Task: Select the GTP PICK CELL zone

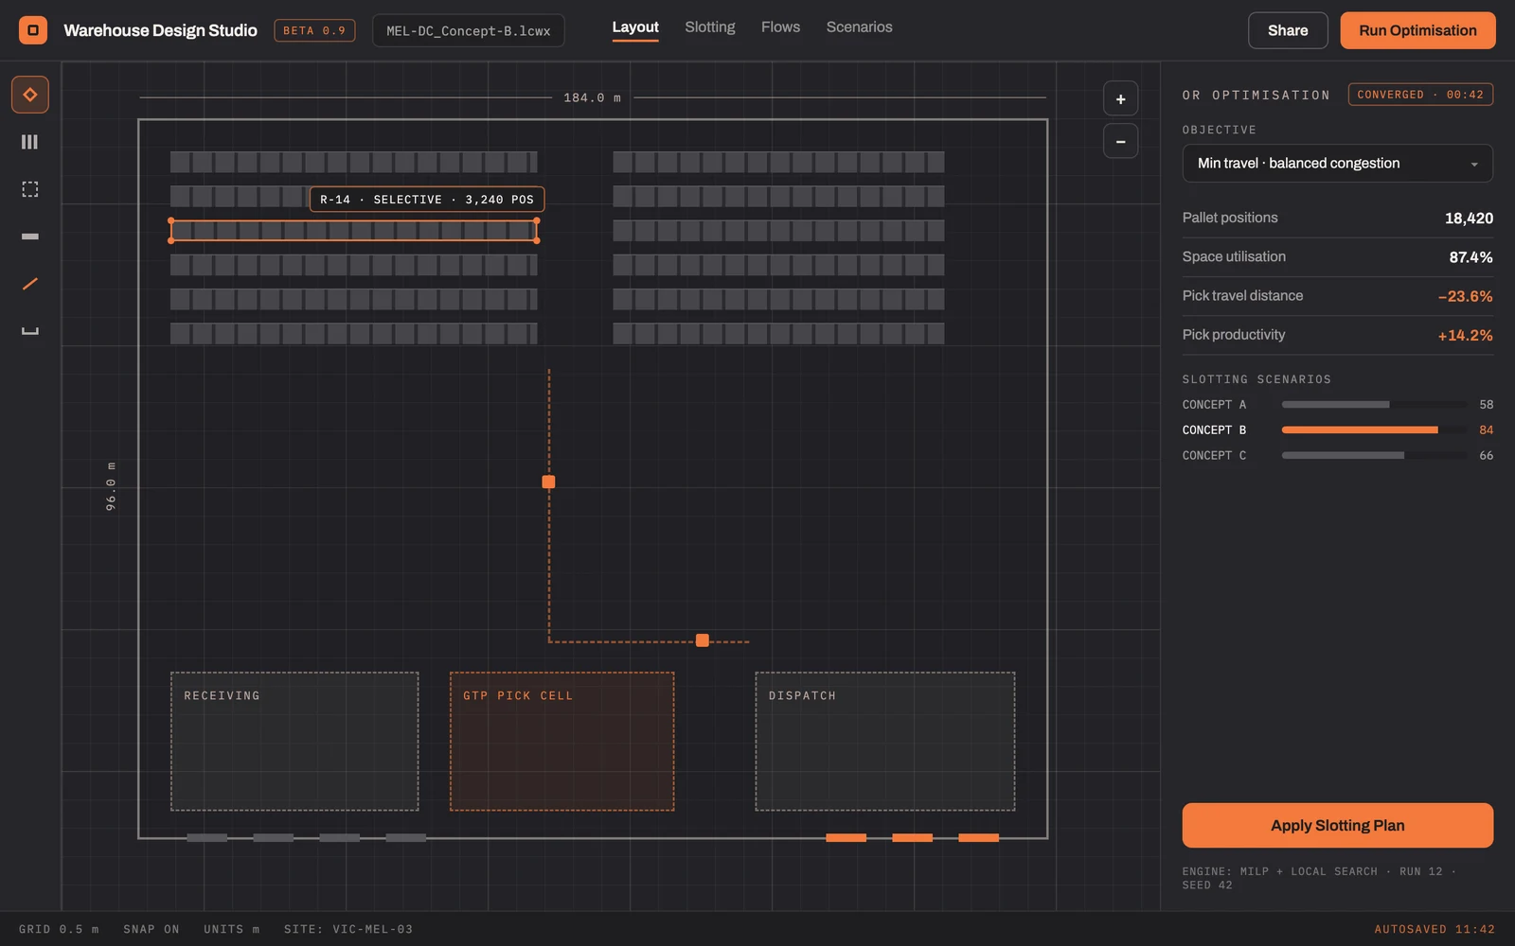Action: (561, 742)
